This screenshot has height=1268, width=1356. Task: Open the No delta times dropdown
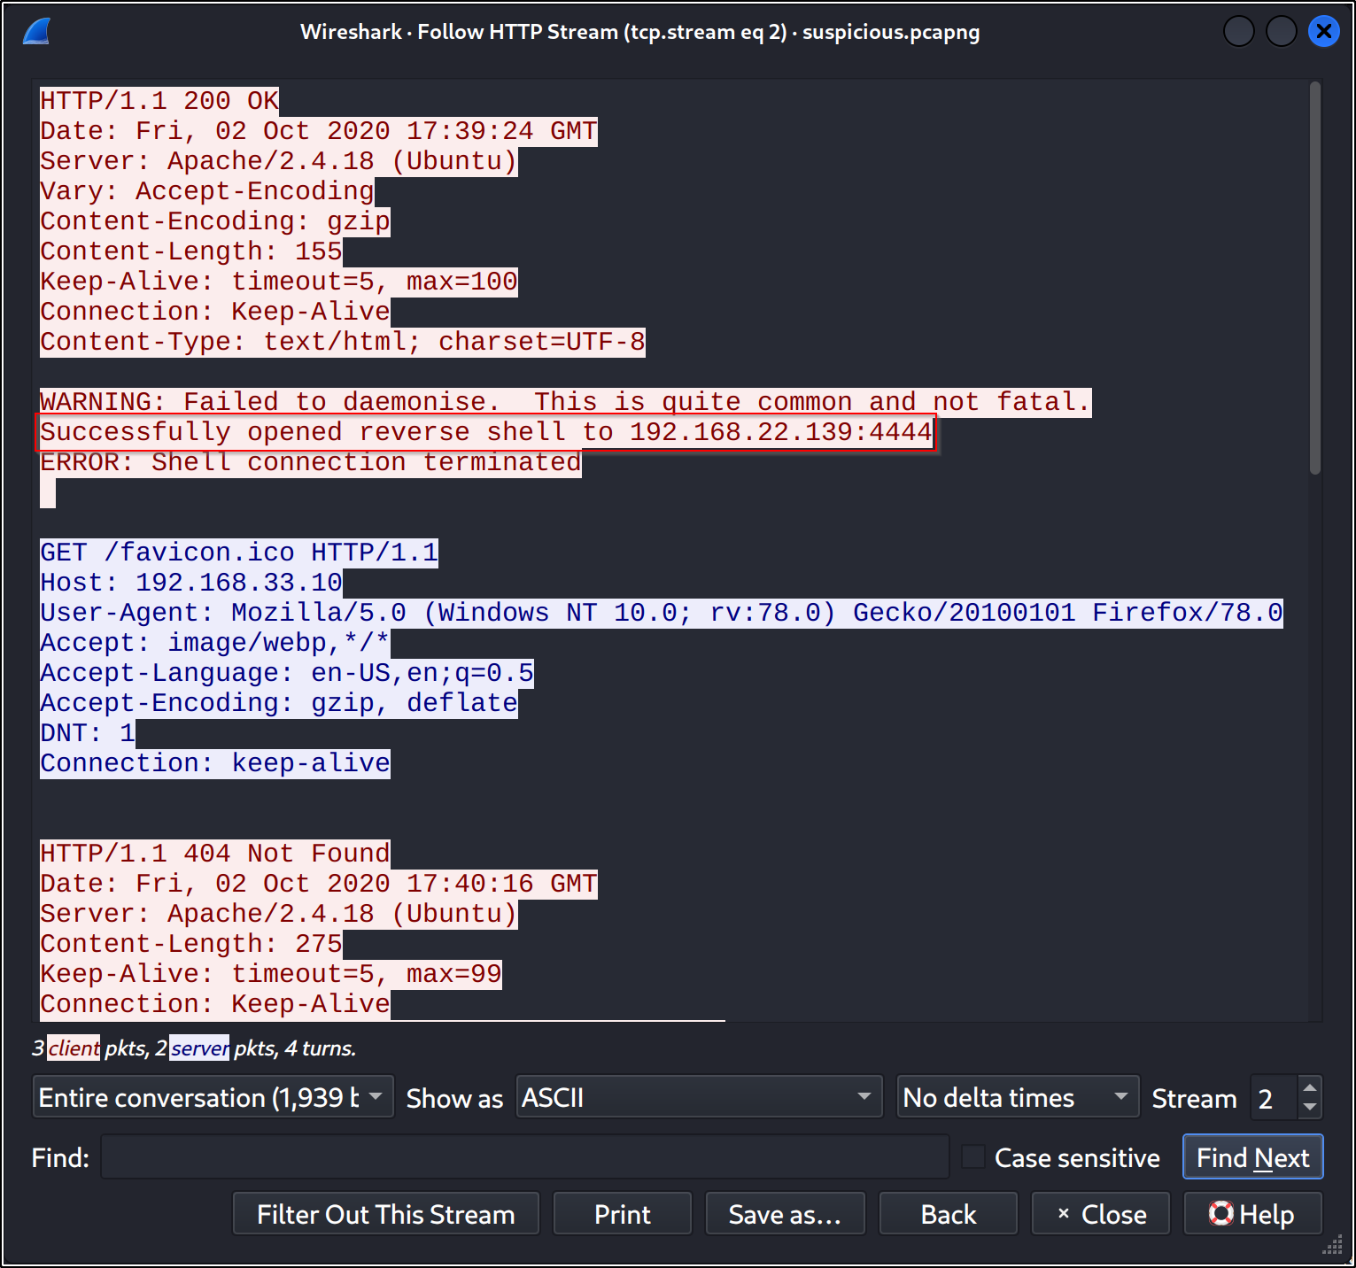1017,1097
